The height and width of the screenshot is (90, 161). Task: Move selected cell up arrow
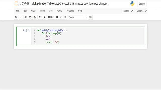pyautogui.click(x=40, y=17)
